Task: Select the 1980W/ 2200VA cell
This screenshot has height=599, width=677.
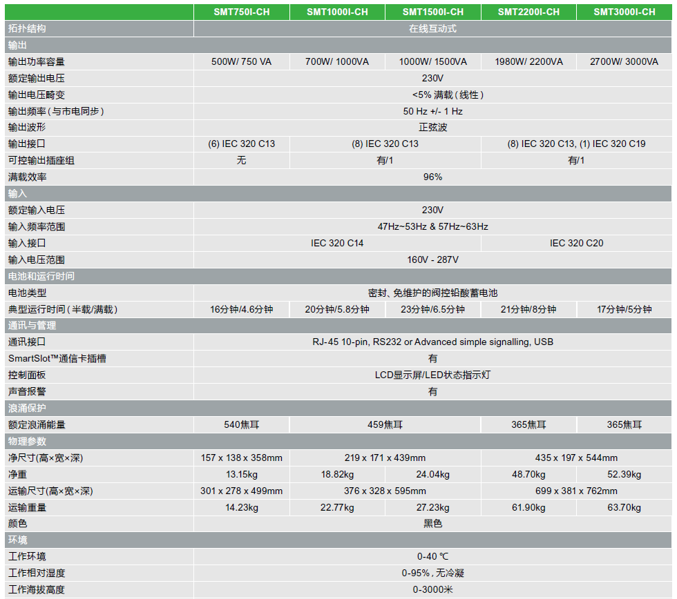Action: [x=528, y=61]
